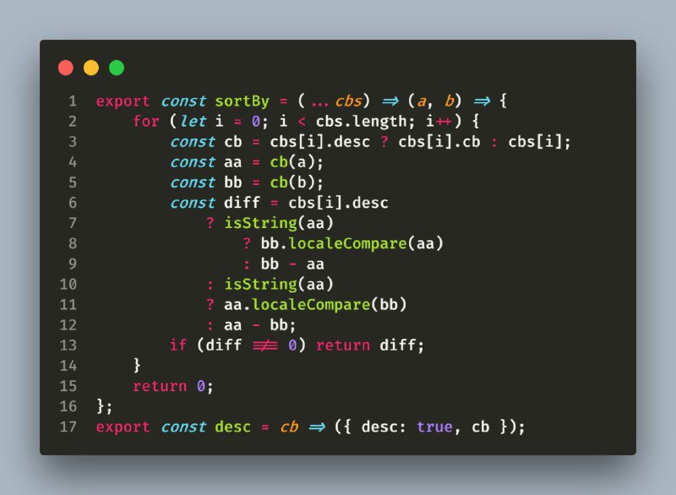Screen dimensions: 676x495
Task: Click the green maximize window dot
Action: click(x=117, y=68)
